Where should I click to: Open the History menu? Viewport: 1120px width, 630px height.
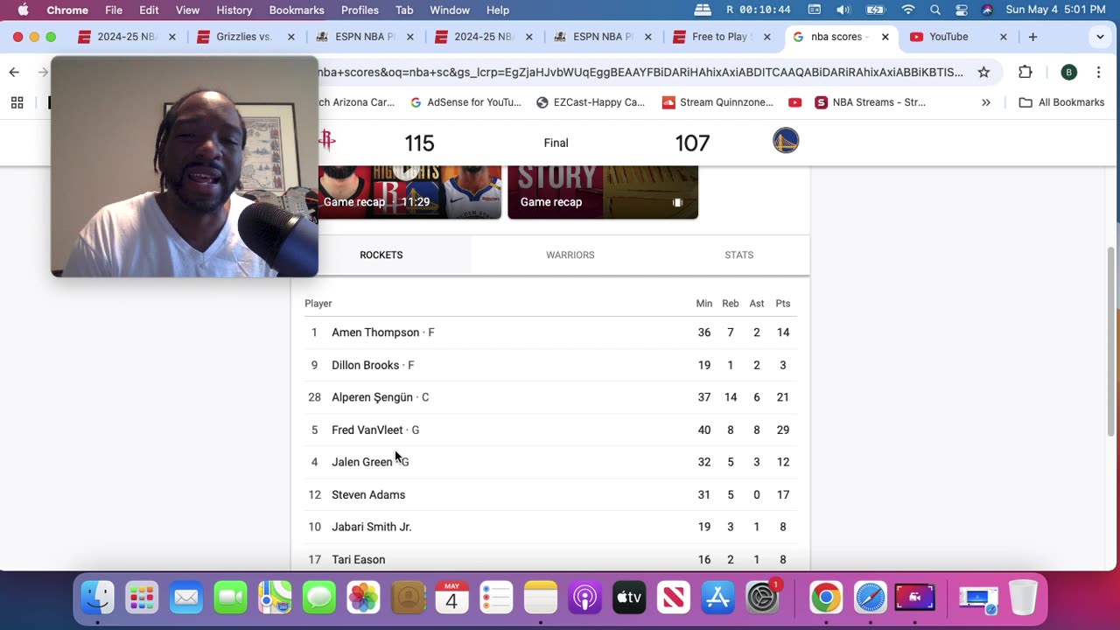(234, 10)
